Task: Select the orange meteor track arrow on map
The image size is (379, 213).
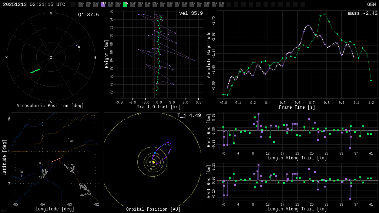Action: (56, 160)
